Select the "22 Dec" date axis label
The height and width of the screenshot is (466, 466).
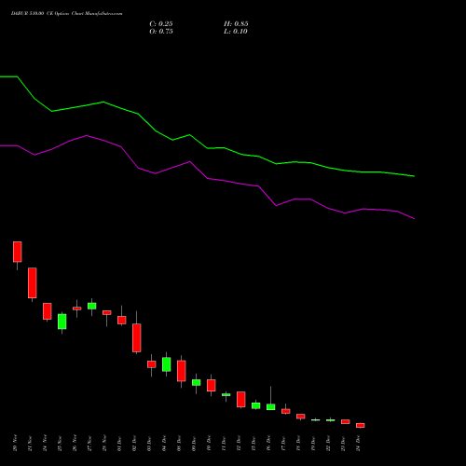(328, 443)
